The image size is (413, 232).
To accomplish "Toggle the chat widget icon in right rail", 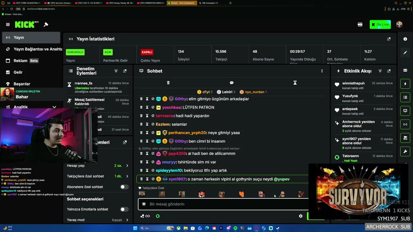I will pyautogui.click(x=405, y=111).
